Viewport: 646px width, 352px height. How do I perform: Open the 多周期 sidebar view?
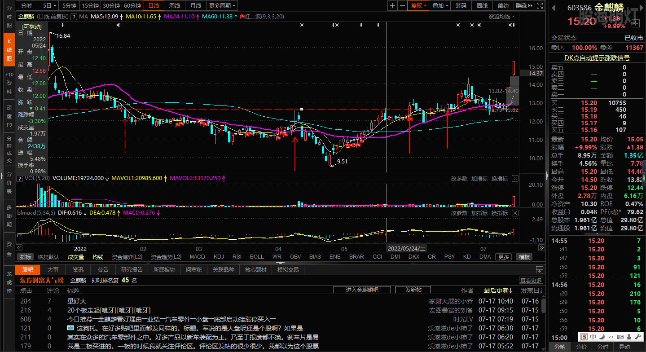coord(9,217)
